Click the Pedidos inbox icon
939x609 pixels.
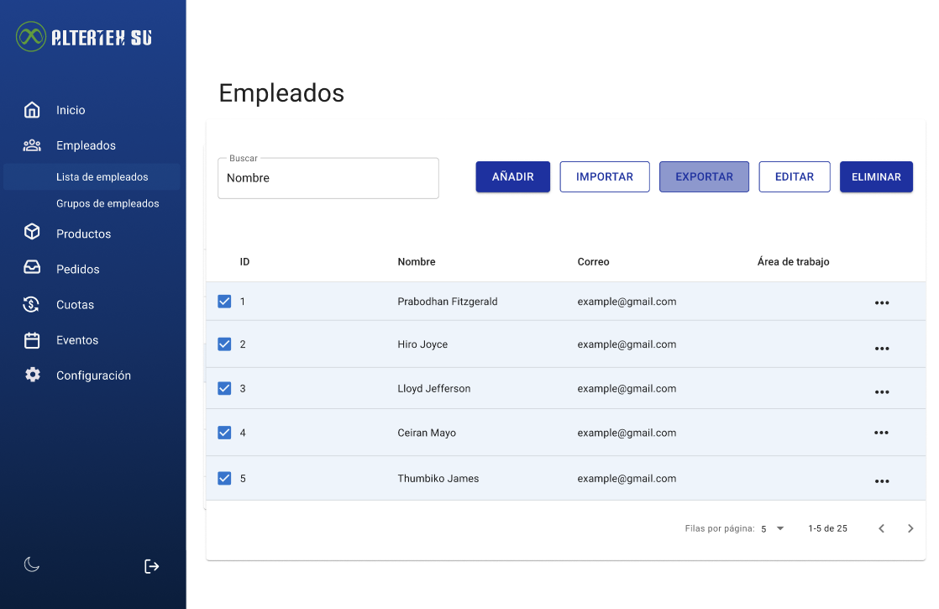coord(32,267)
